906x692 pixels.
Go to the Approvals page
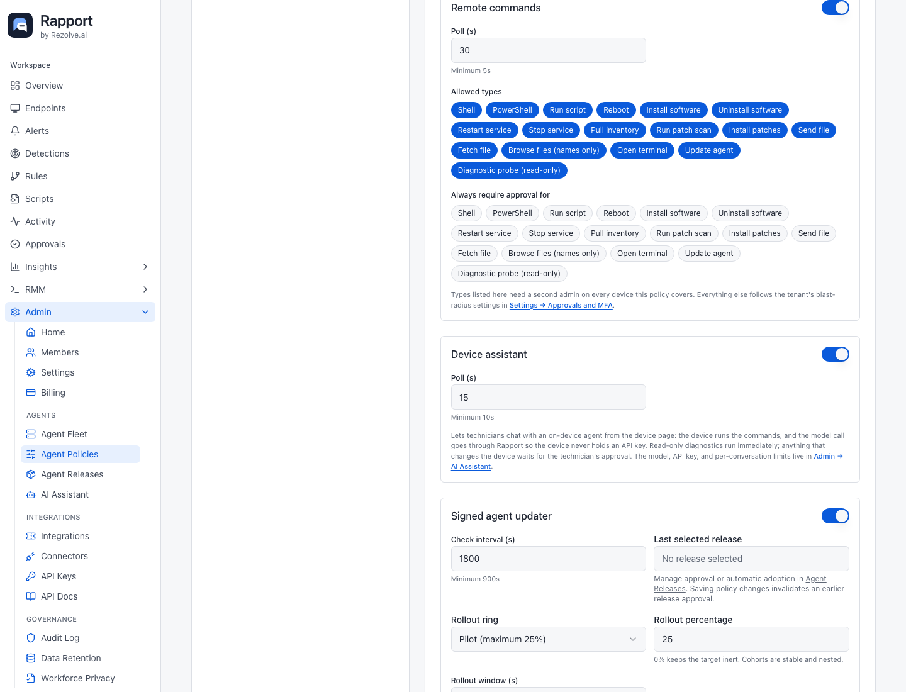coord(81,244)
